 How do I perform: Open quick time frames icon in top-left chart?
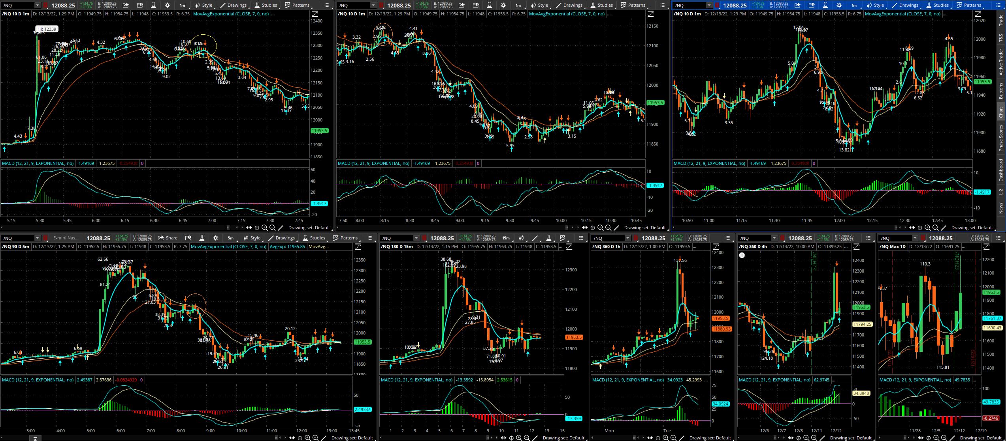point(140,5)
